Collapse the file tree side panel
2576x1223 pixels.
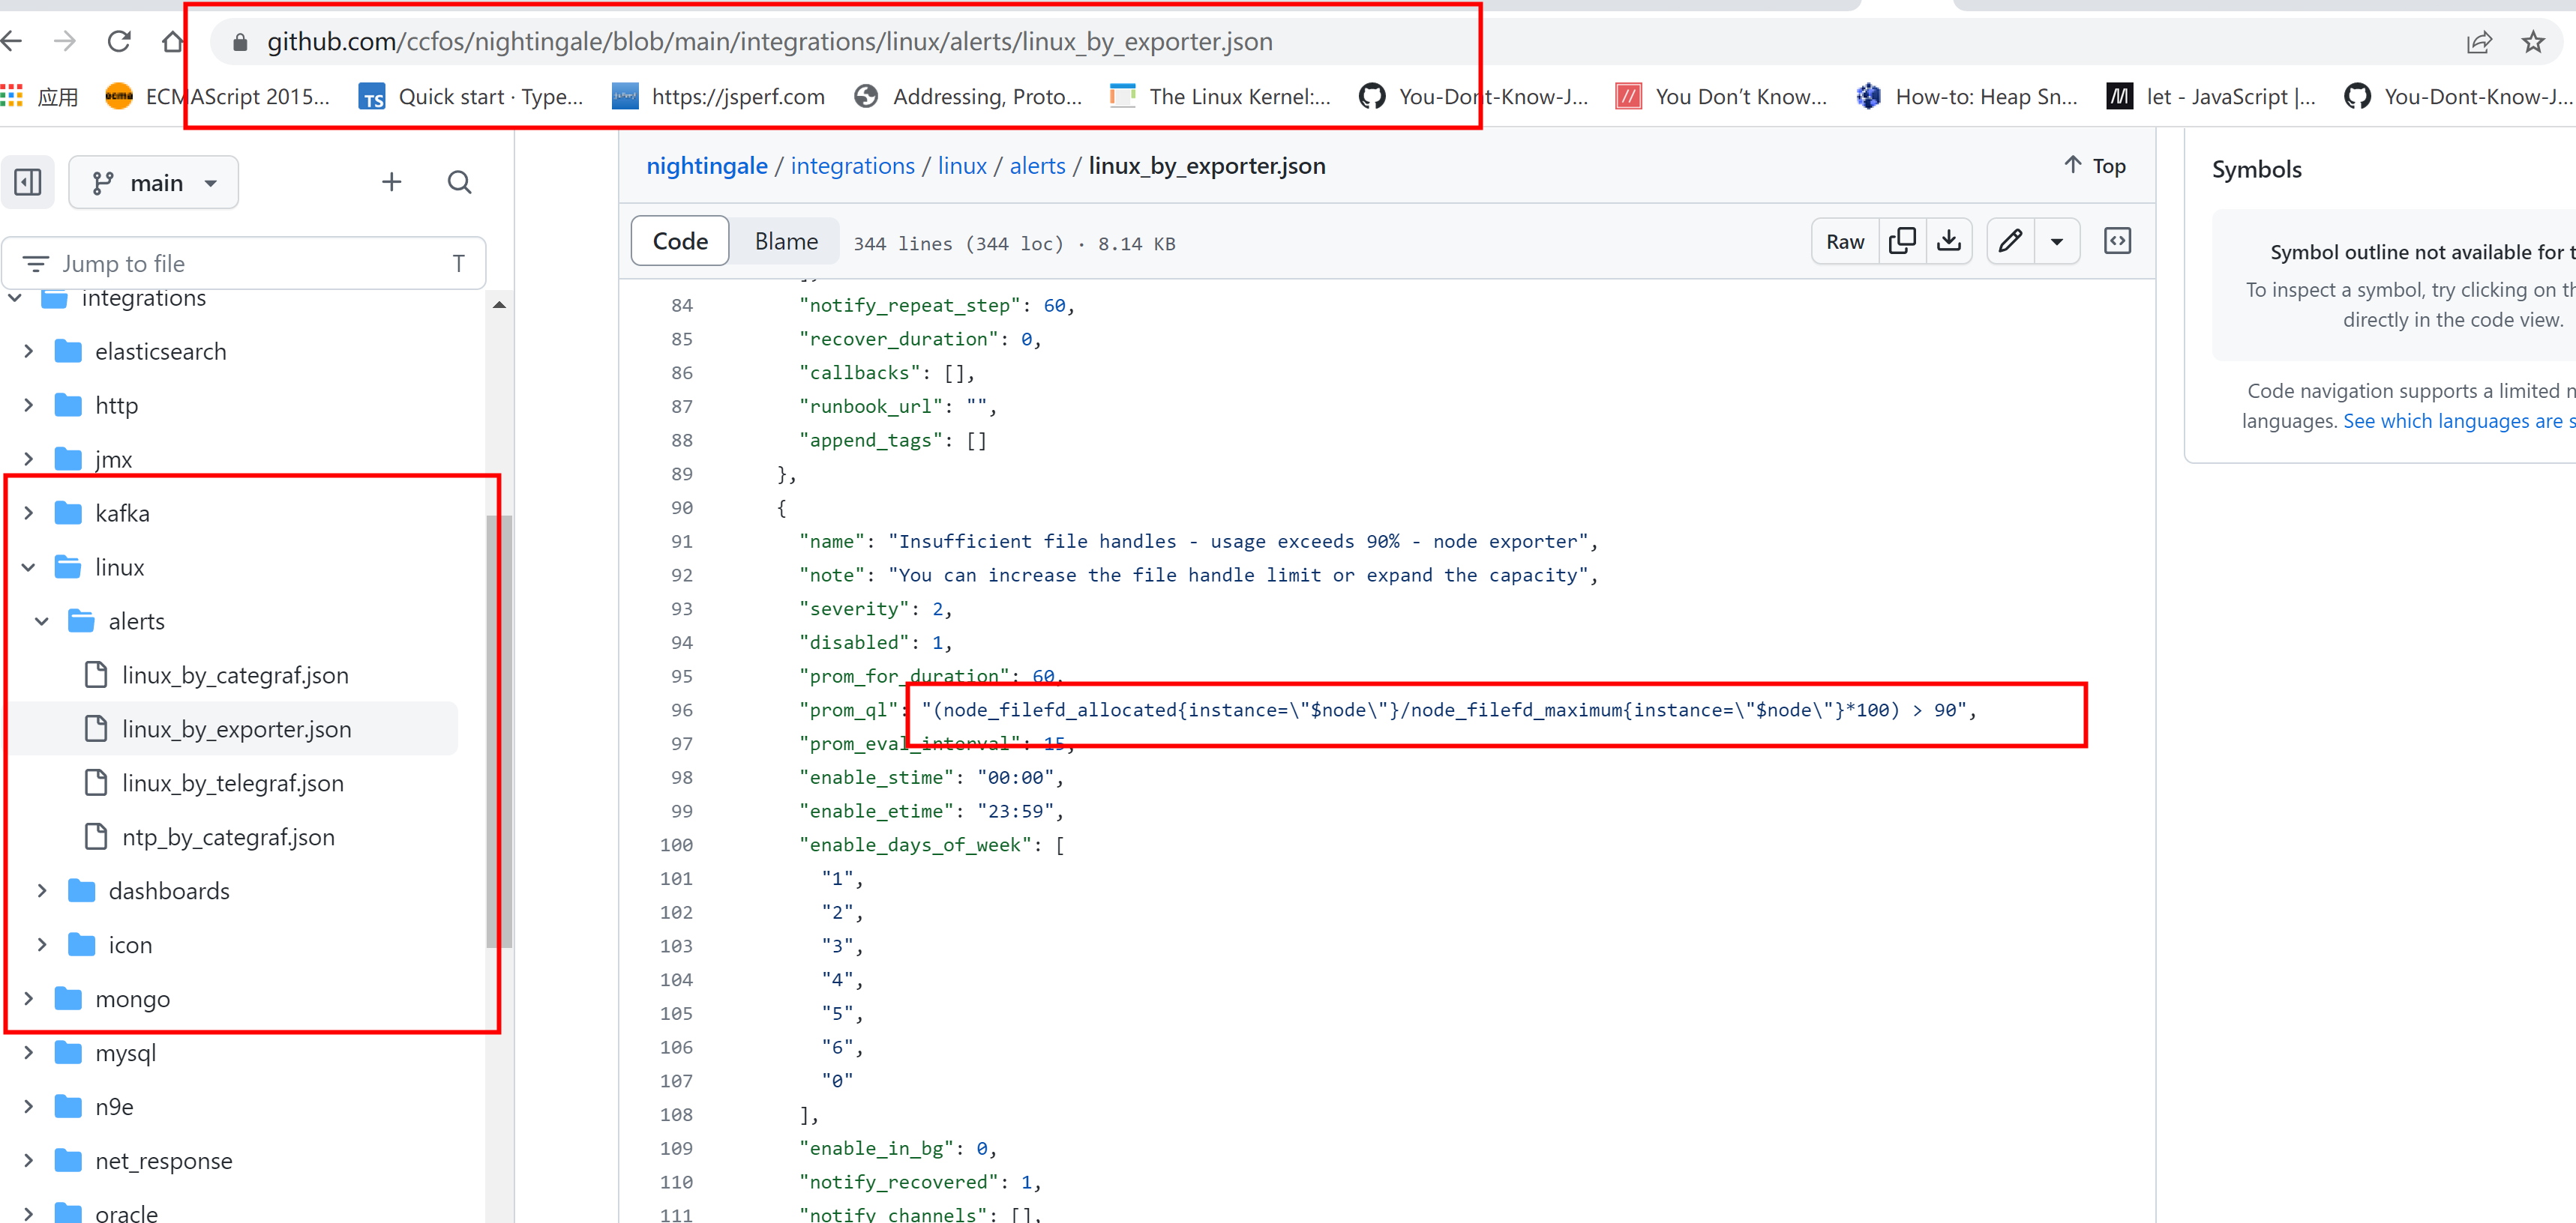pos(27,182)
